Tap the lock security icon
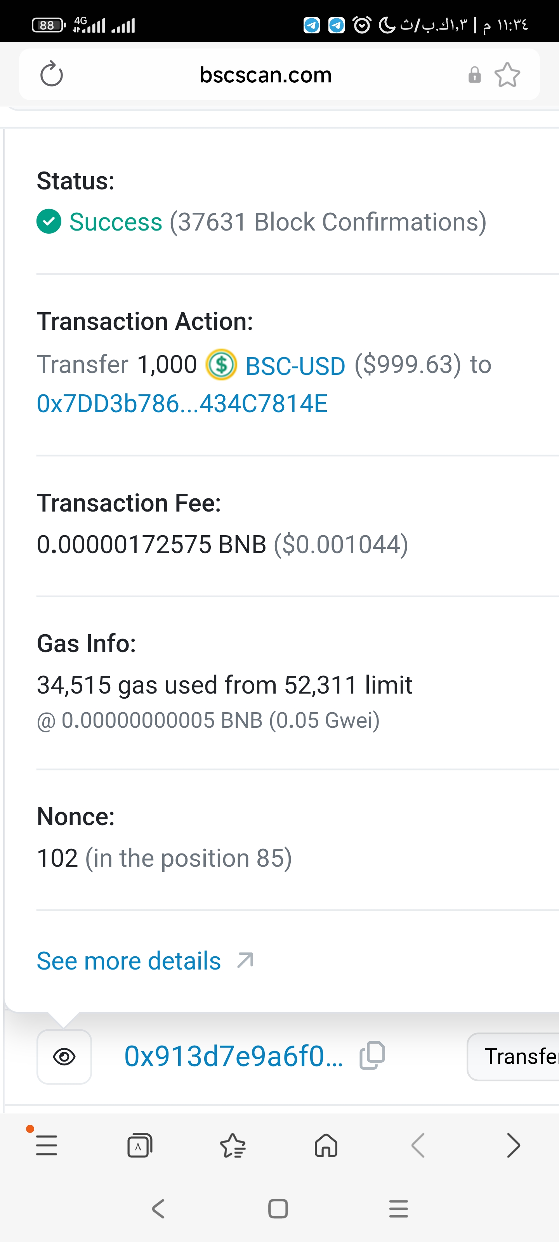The image size is (559, 1242). coord(475,75)
